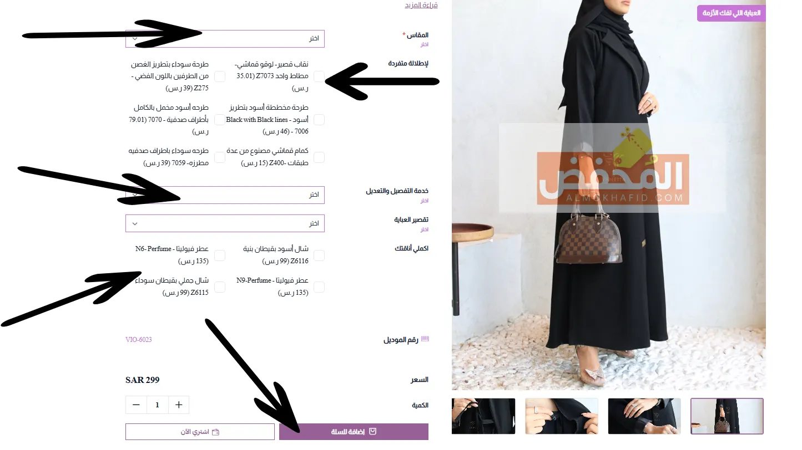Click the quantity input field showing 1
The width and height of the screenshot is (802, 450).
[158, 405]
